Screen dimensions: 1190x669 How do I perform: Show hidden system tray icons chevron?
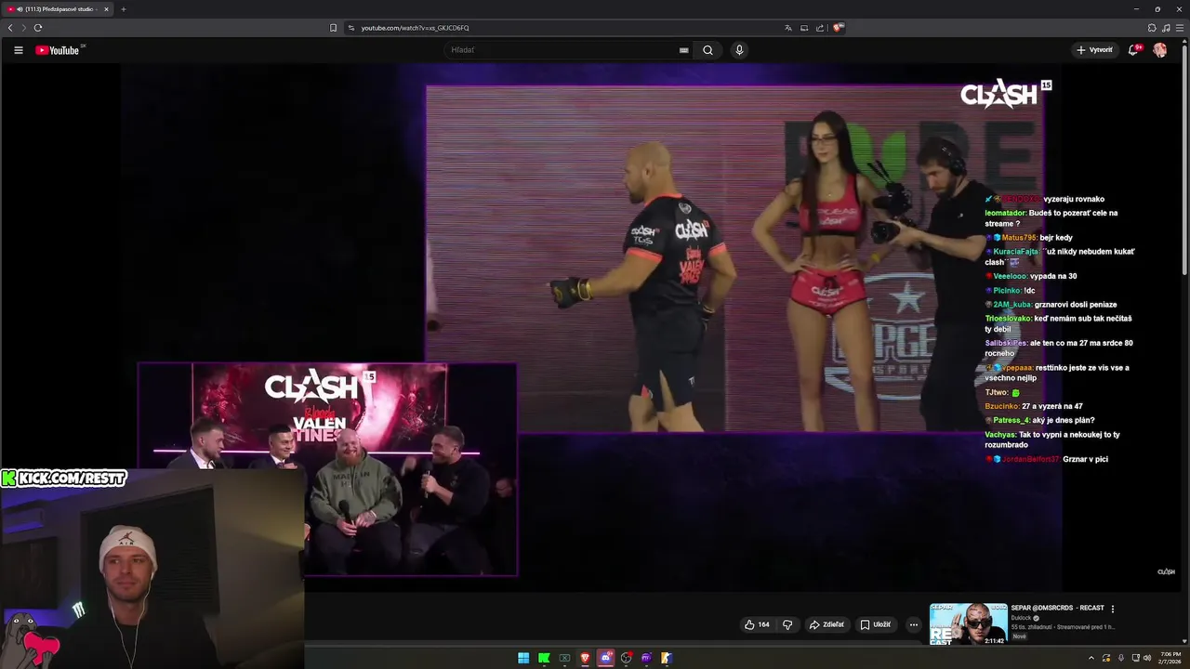click(x=1091, y=658)
